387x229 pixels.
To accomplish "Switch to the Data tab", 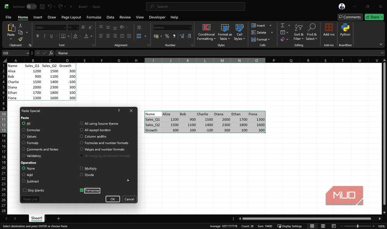I will coord(110,17).
